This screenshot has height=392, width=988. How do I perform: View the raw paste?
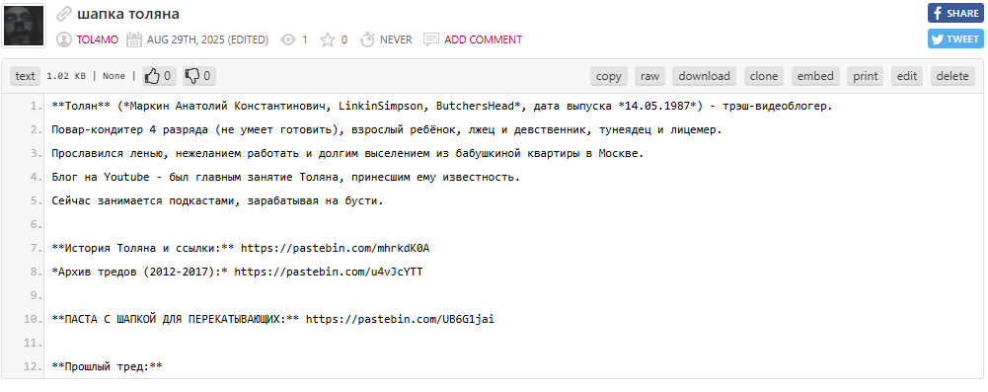pos(649,76)
